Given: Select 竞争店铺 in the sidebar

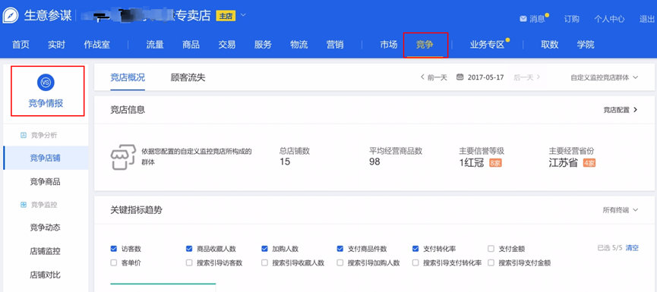Looking at the screenshot, I should [45, 158].
